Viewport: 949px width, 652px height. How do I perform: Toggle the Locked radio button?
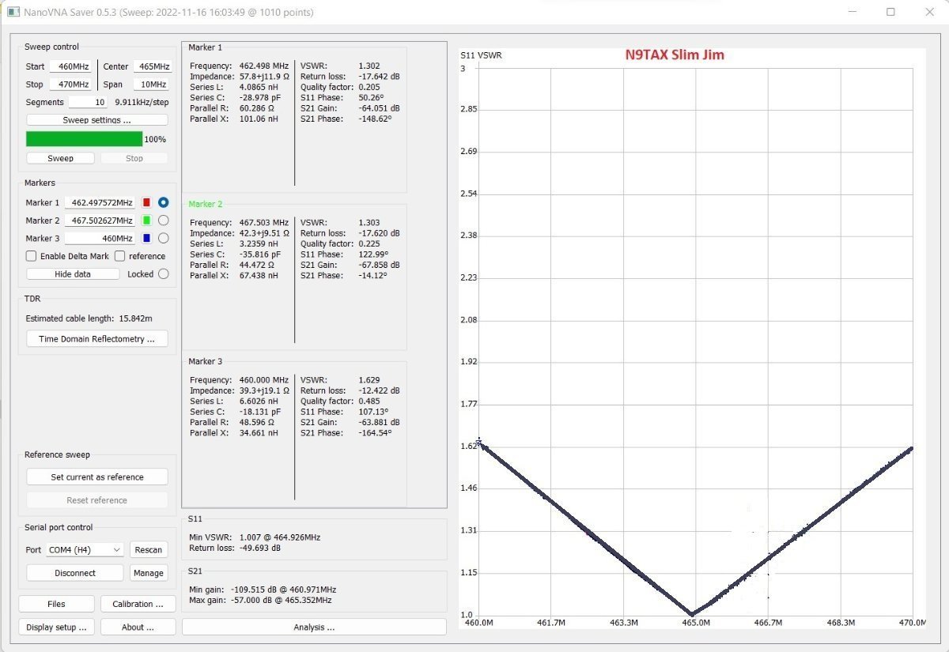tap(164, 274)
